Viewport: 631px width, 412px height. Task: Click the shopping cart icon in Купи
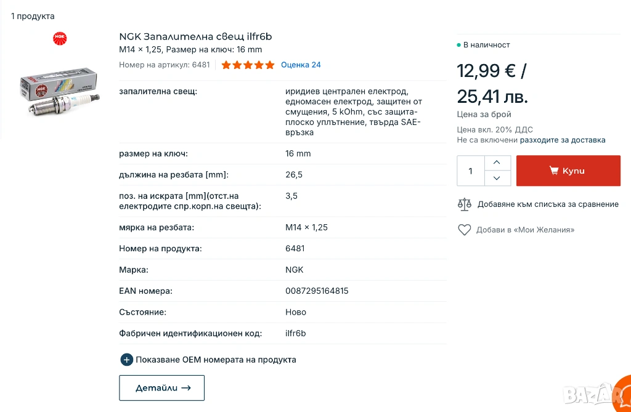coord(553,171)
